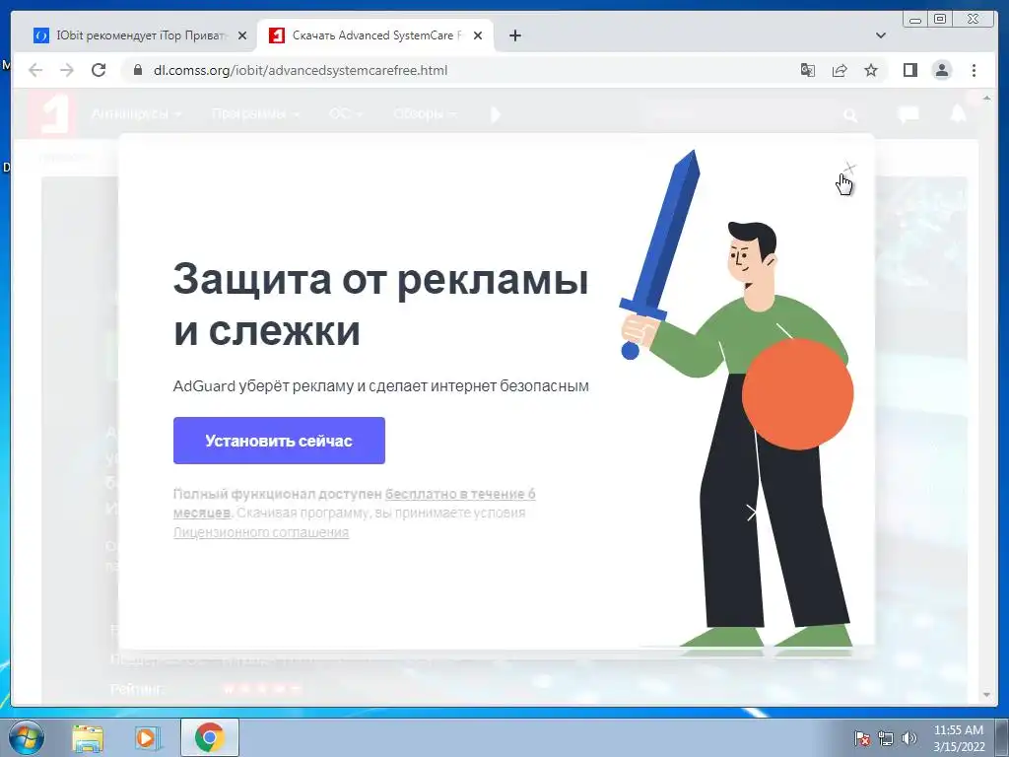Open a new browser tab
The image size is (1009, 757).
514,35
